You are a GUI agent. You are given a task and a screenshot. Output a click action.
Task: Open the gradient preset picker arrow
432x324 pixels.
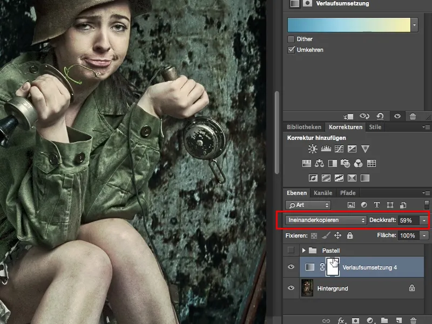[x=415, y=24]
